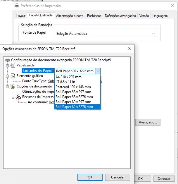Viewport: 178px width, 184px height.
Task: Click the Fonte TrueType underlined value link
Action: [51, 81]
